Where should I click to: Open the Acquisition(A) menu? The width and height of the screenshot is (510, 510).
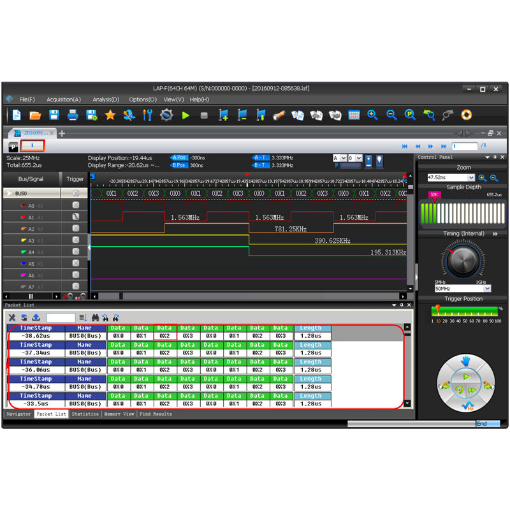coord(63,99)
